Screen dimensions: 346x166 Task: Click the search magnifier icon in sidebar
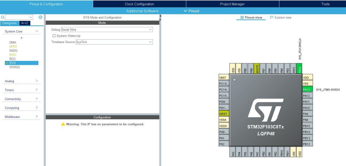coord(3,17)
